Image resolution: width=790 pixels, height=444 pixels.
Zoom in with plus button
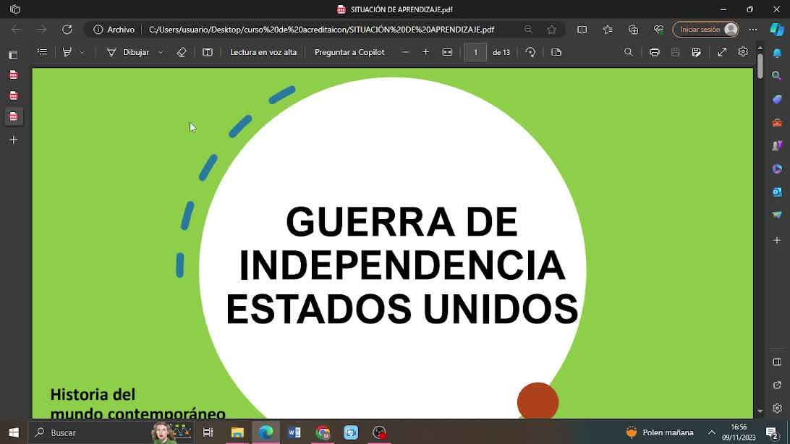(425, 52)
